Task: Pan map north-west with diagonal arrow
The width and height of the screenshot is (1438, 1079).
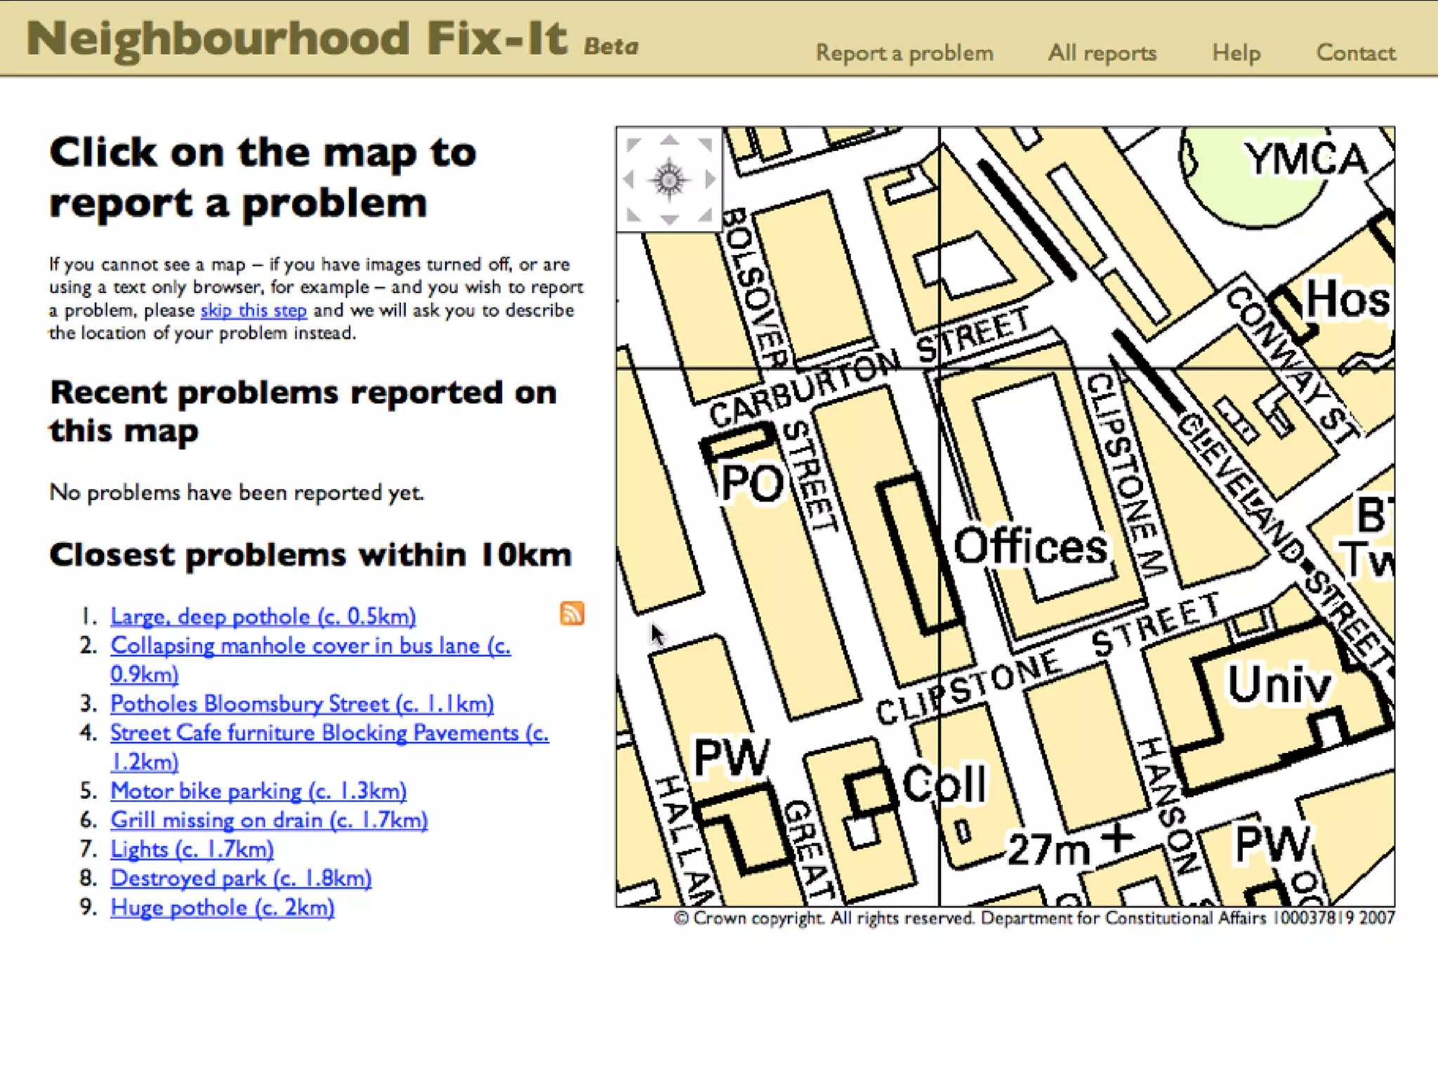Action: (633, 145)
